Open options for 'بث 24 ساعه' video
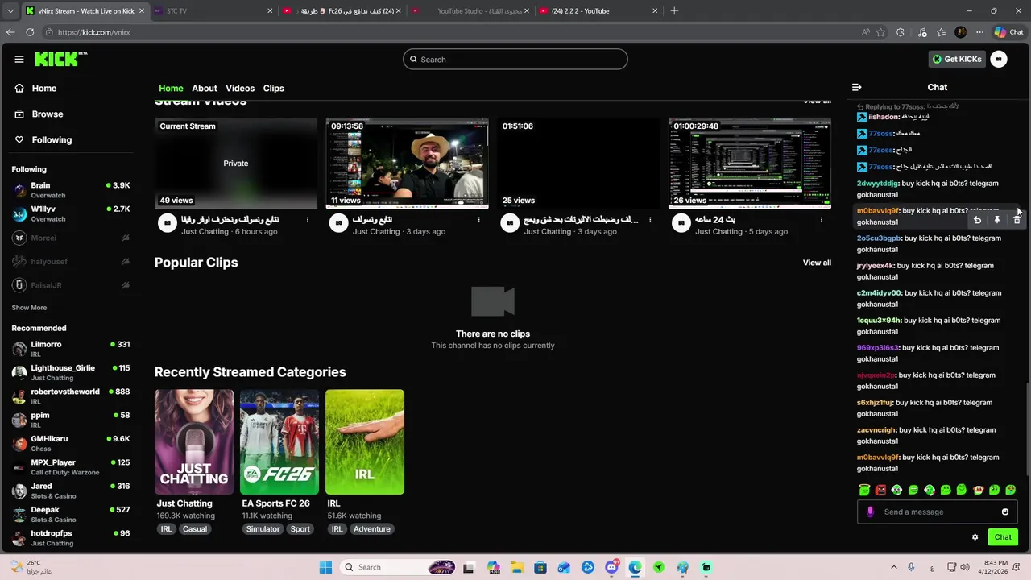The image size is (1031, 580). pos(822,220)
